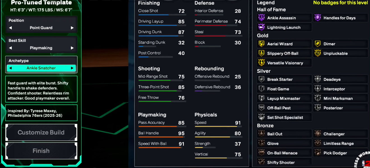Screen dimensions: 370x168
Task: Click the Limitless Range badge icon
Action: [318, 143]
